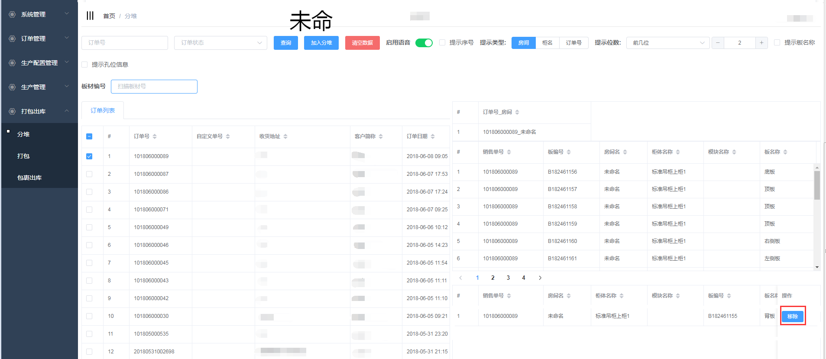Sort order list by 订单日期
Viewport: 826px width, 359px height.
[433, 136]
